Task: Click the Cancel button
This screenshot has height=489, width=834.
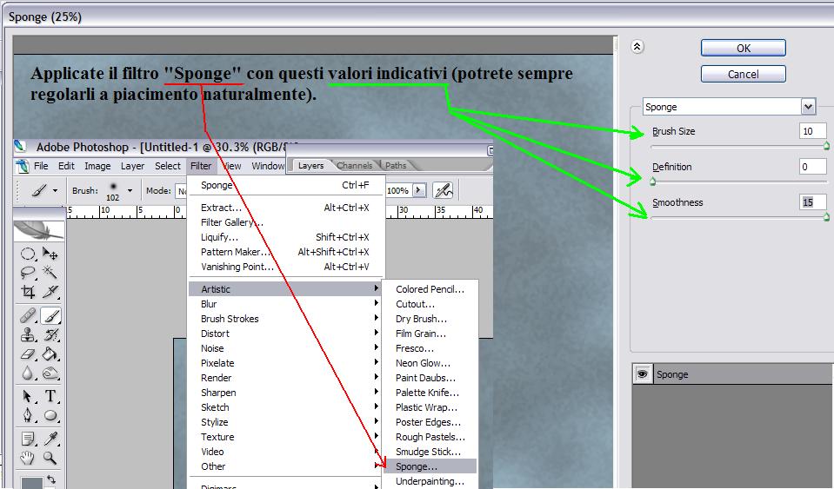Action: (743, 74)
